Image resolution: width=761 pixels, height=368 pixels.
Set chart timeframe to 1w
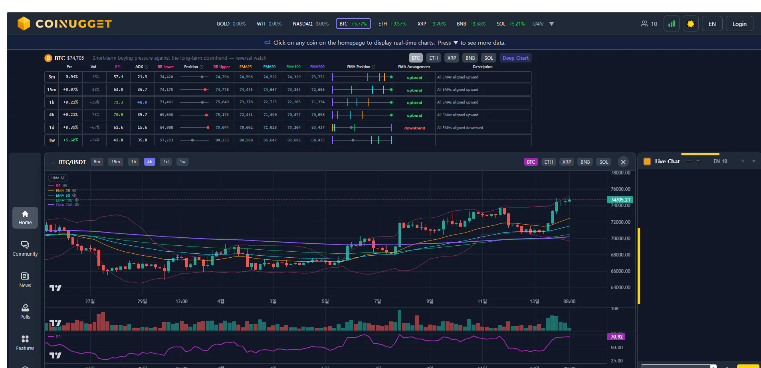182,162
